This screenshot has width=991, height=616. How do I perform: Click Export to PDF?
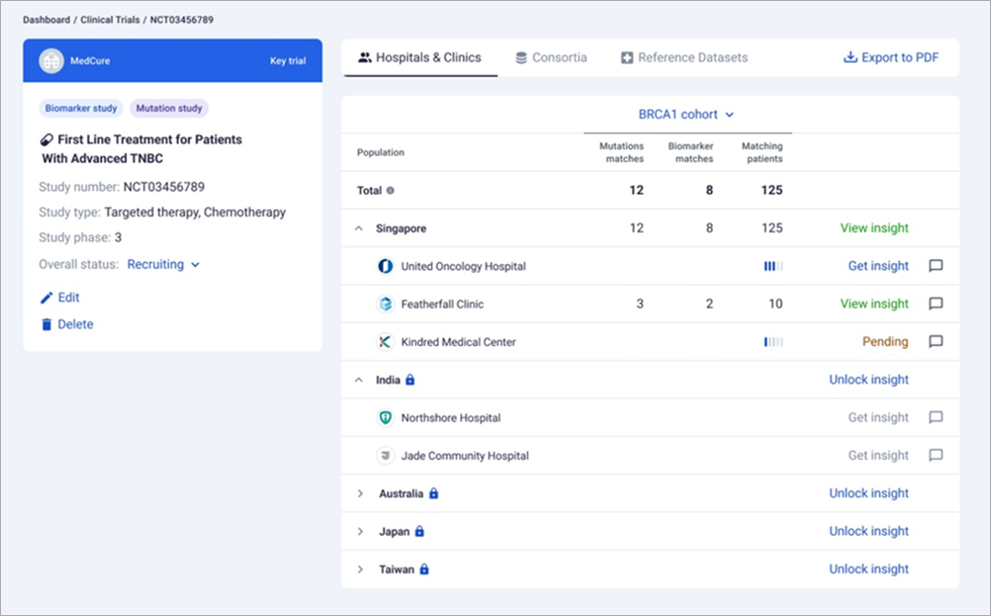[890, 58]
